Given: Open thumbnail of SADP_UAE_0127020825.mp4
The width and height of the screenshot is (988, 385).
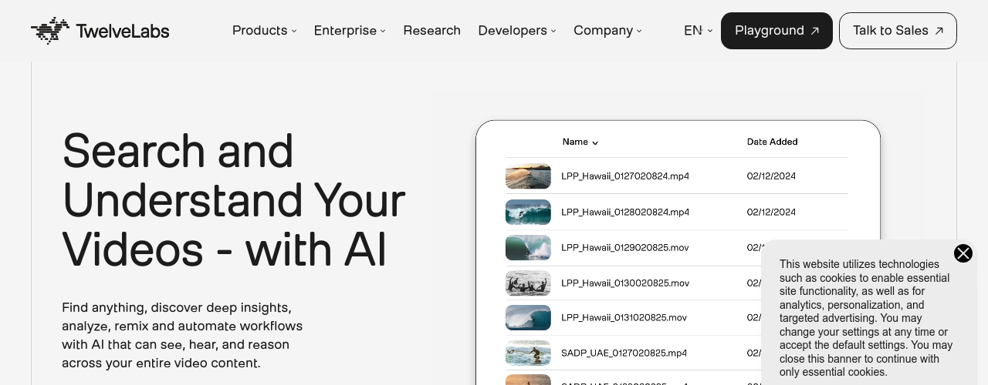Looking at the screenshot, I should tap(528, 353).
